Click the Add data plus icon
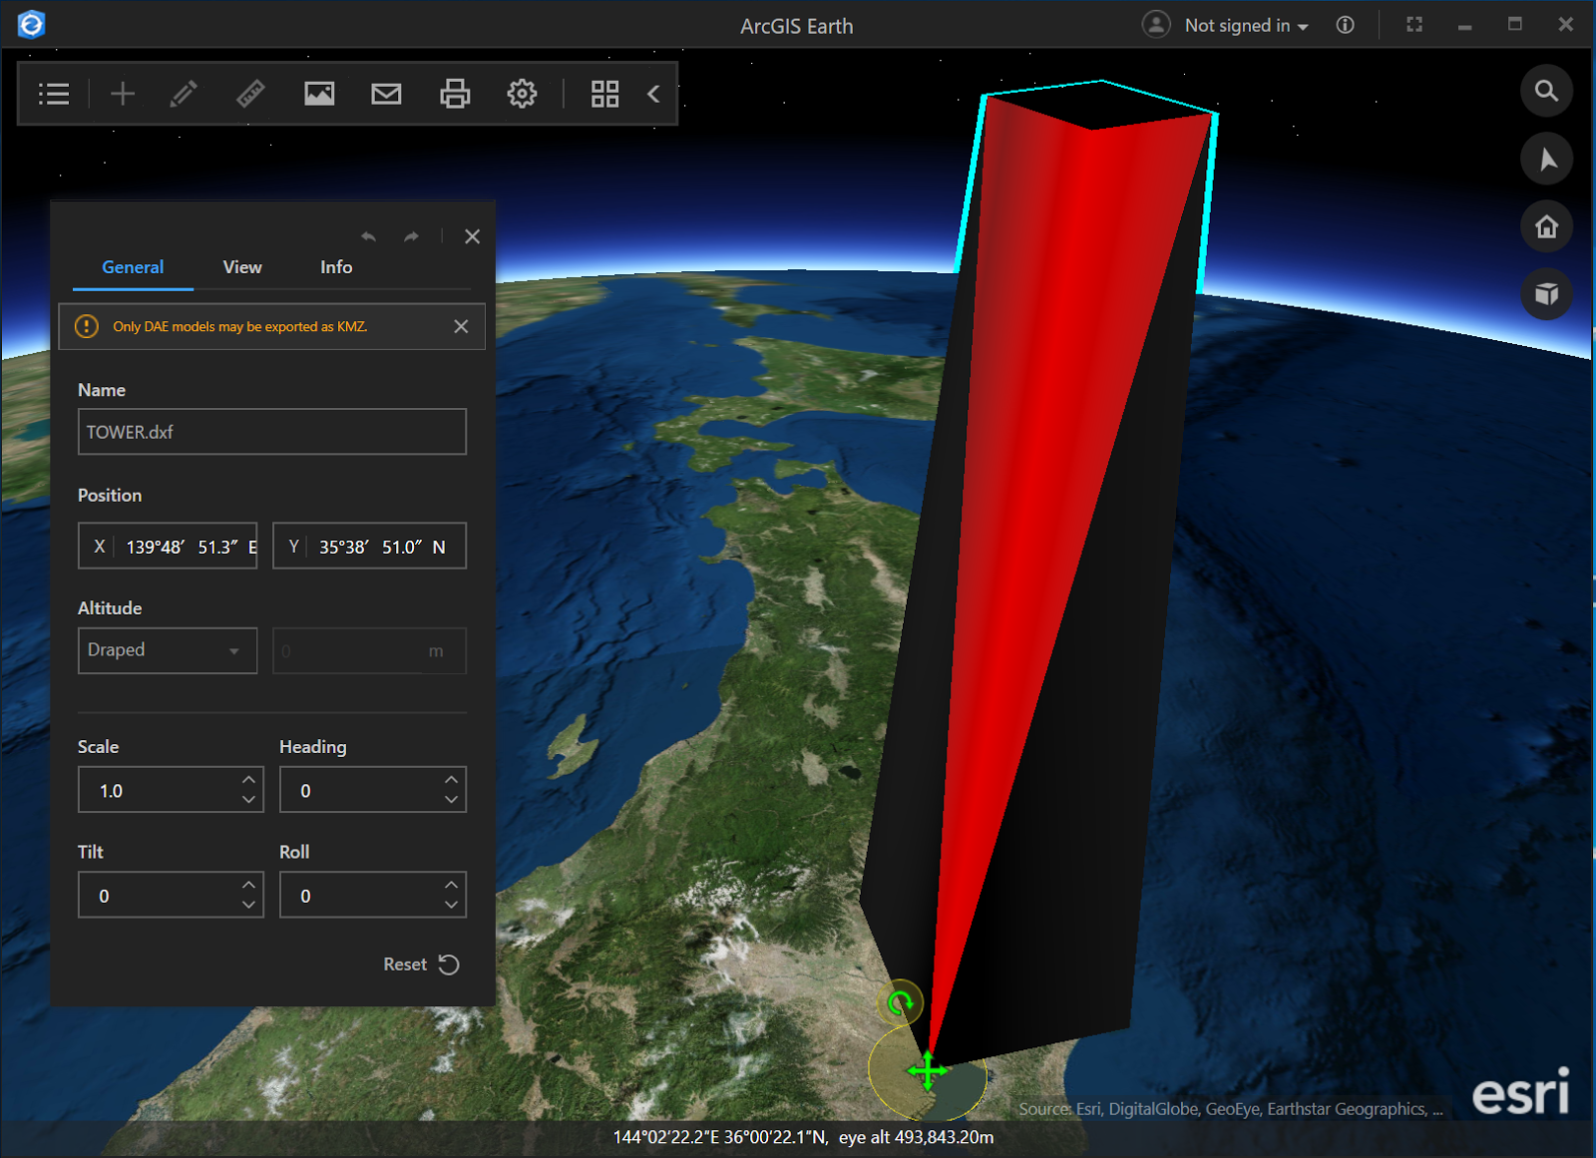This screenshot has width=1596, height=1158. coord(123,94)
